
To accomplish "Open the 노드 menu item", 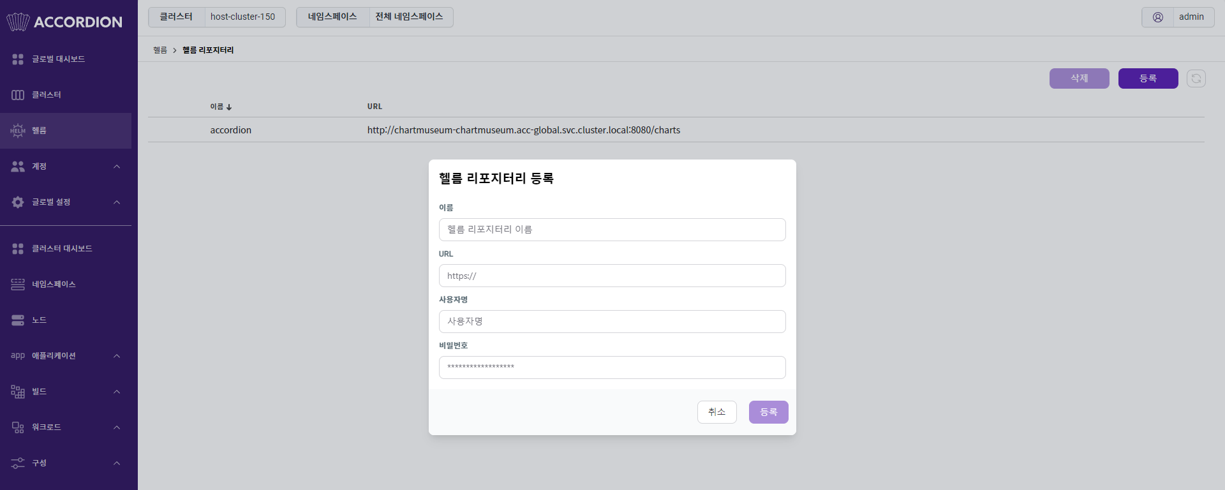I will click(x=66, y=320).
